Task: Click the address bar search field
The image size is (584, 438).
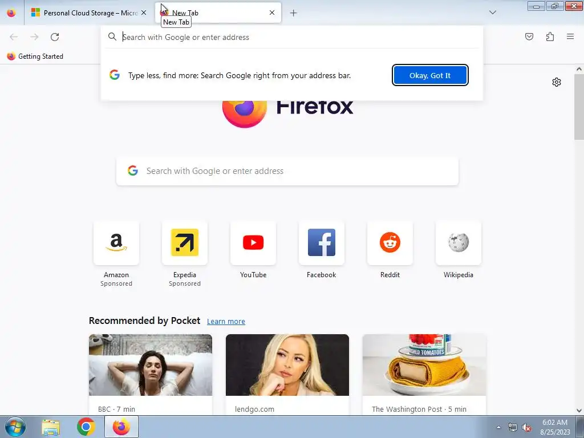Action: (x=292, y=37)
